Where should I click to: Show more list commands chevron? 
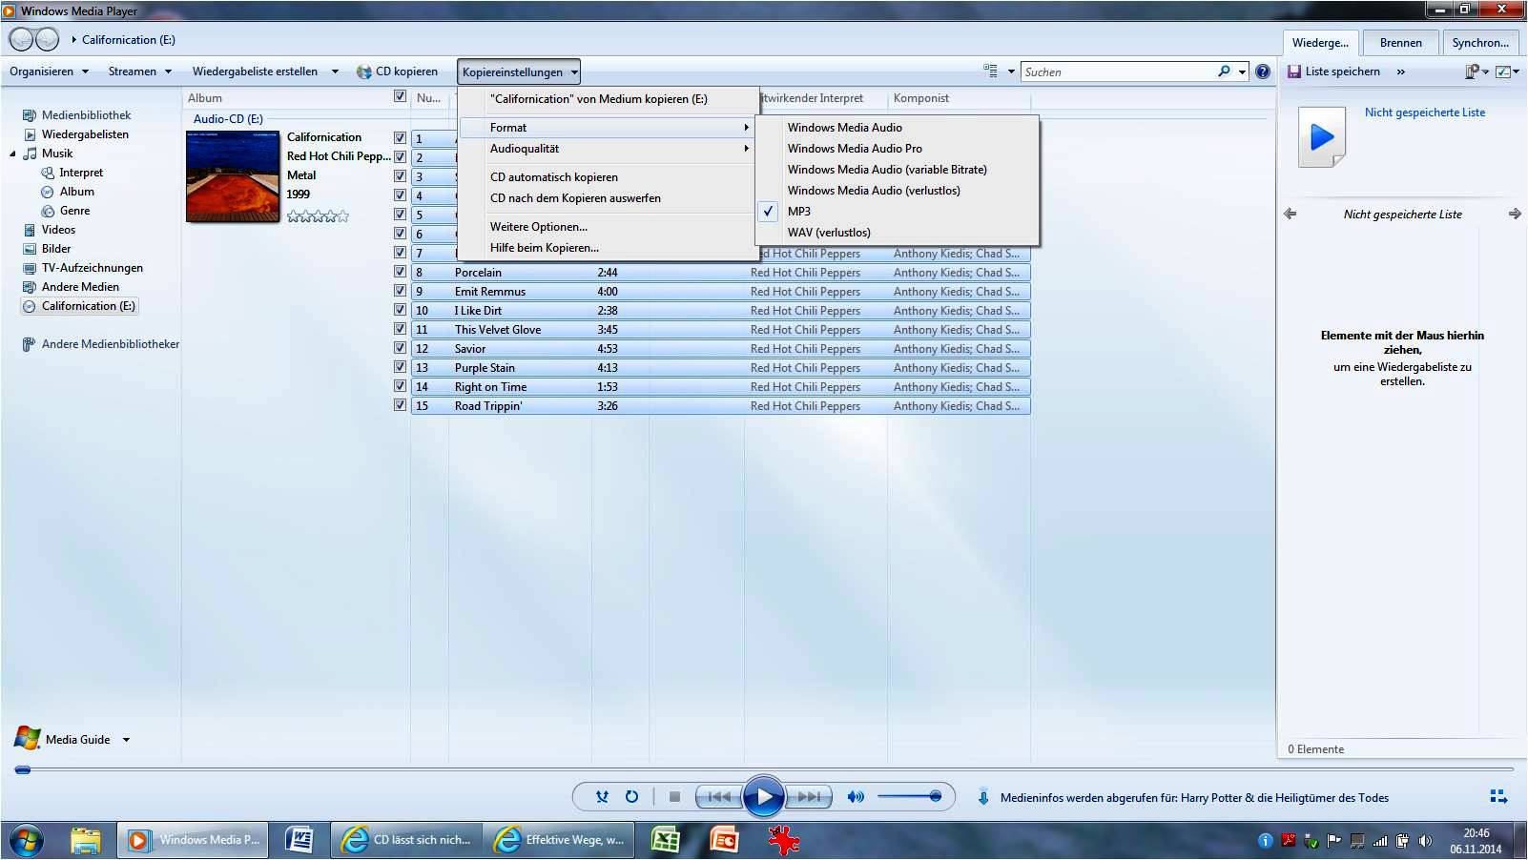[1400, 72]
